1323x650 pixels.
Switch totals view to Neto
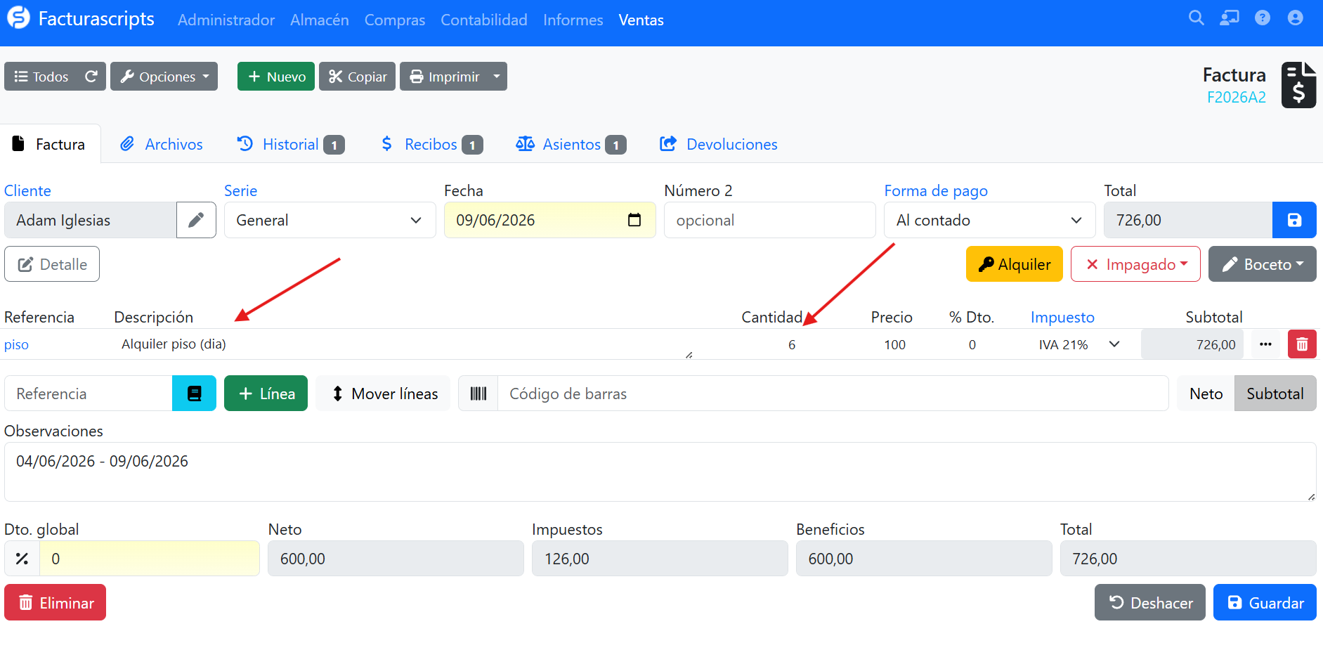pyautogui.click(x=1206, y=394)
